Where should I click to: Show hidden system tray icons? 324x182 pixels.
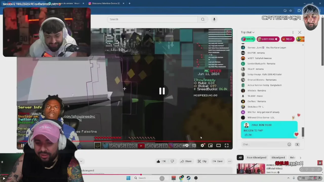coord(288,178)
